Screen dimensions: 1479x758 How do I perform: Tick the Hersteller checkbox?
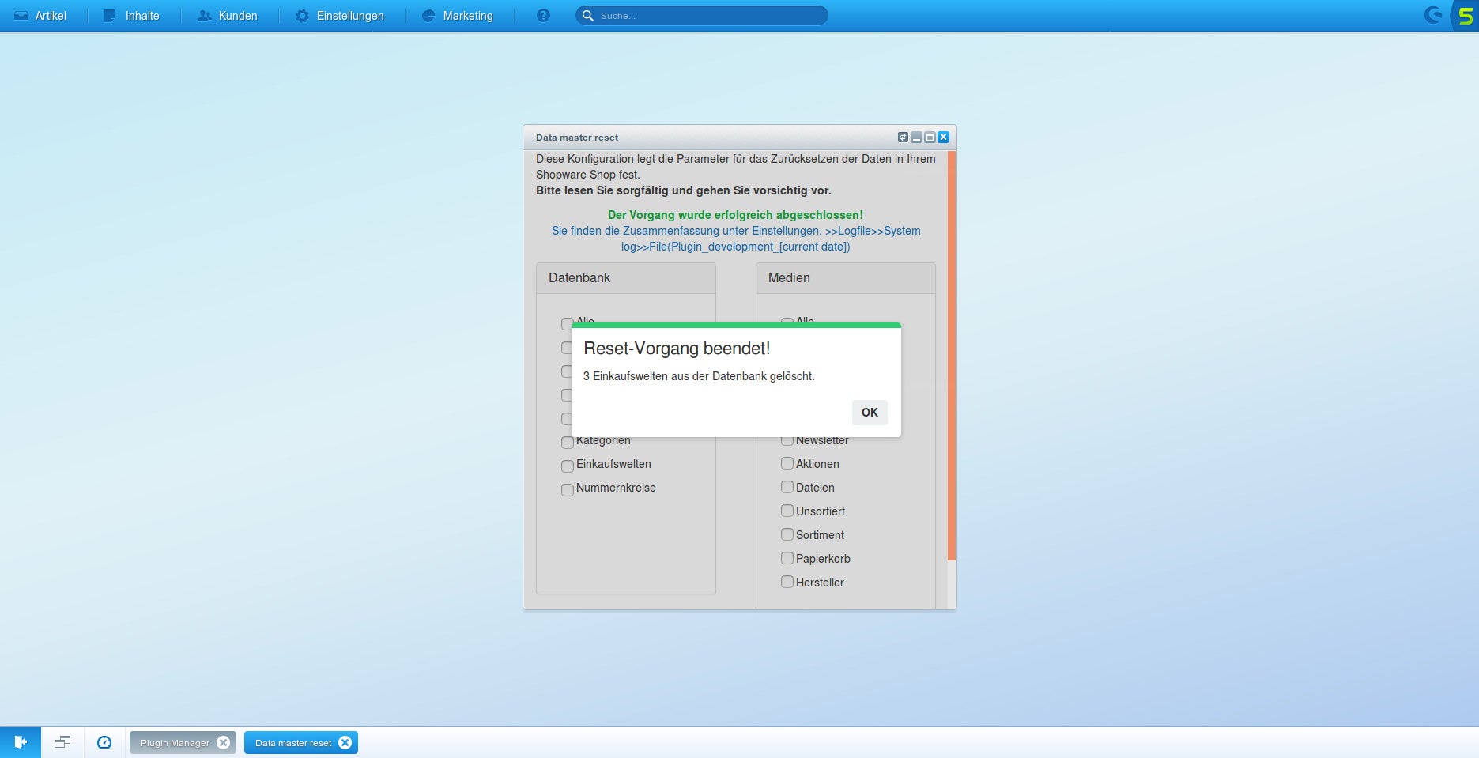pyautogui.click(x=787, y=582)
